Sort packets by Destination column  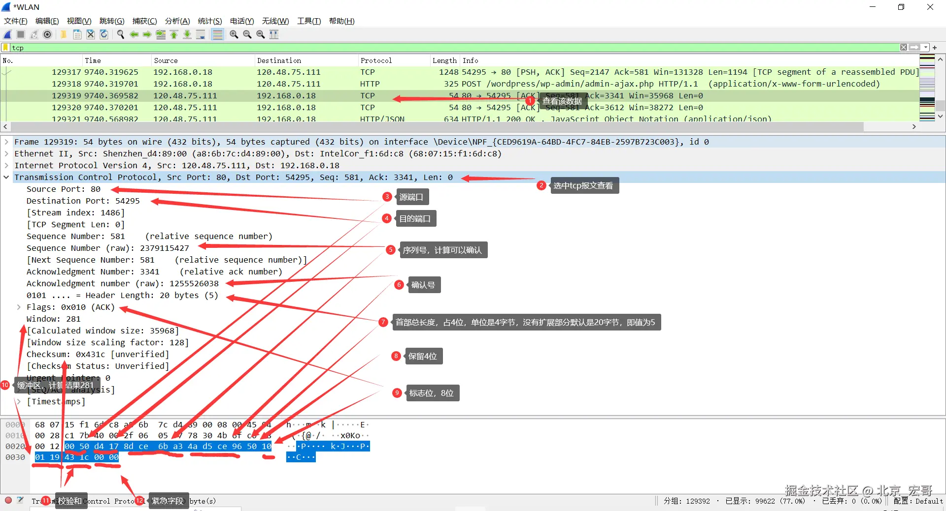point(306,60)
